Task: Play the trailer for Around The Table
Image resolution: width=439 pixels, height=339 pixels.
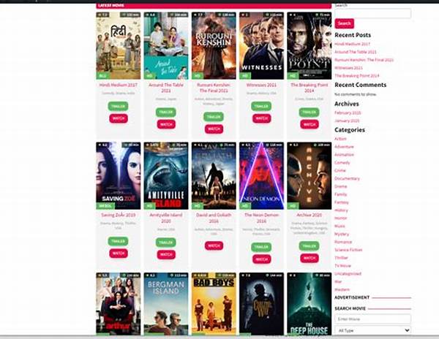Action: 166,112
